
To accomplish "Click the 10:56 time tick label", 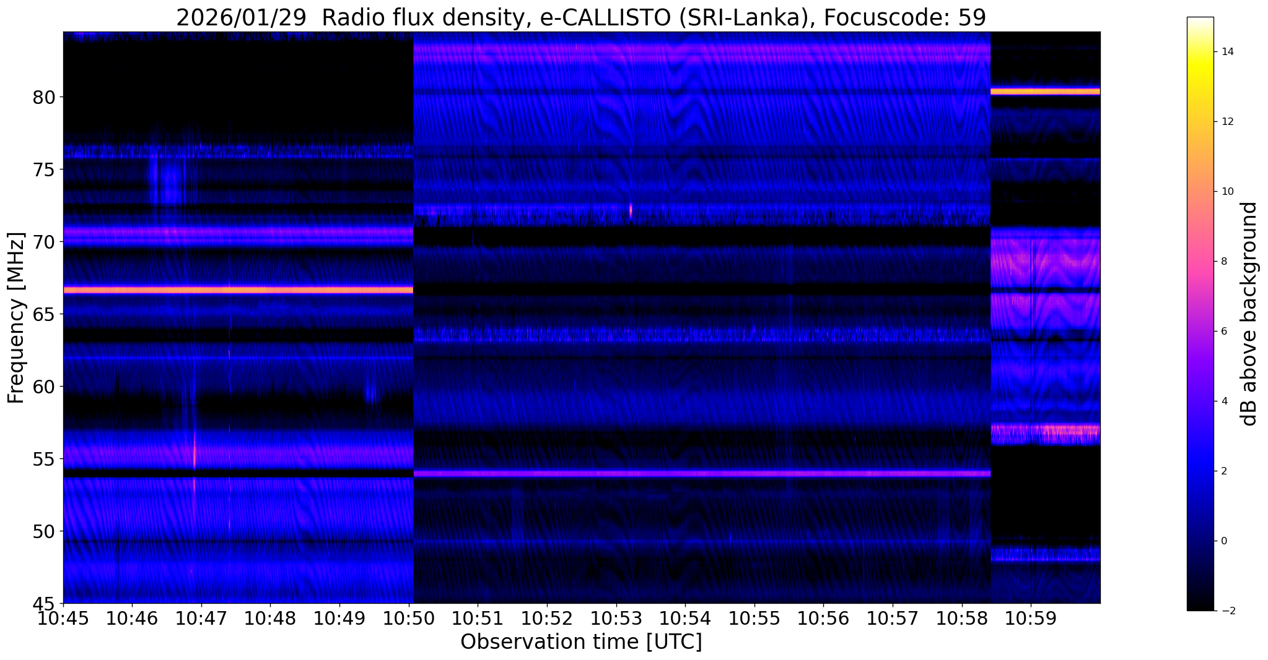I will click(x=823, y=618).
